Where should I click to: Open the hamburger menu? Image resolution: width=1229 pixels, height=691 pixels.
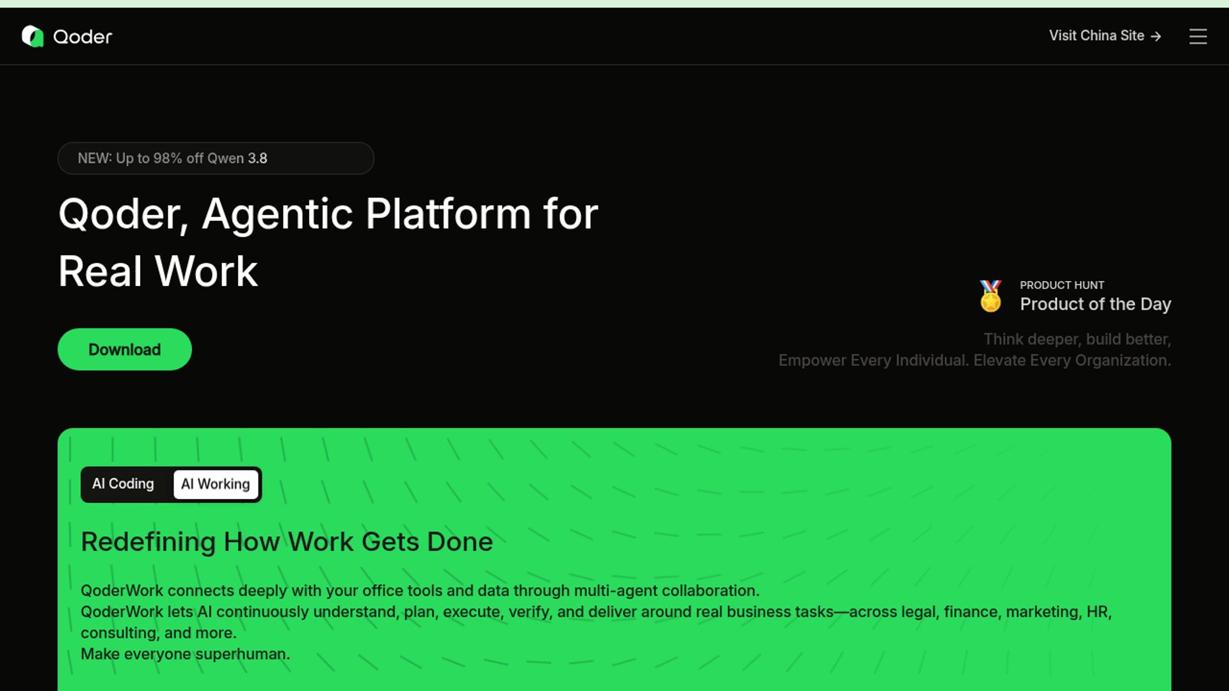[1198, 36]
